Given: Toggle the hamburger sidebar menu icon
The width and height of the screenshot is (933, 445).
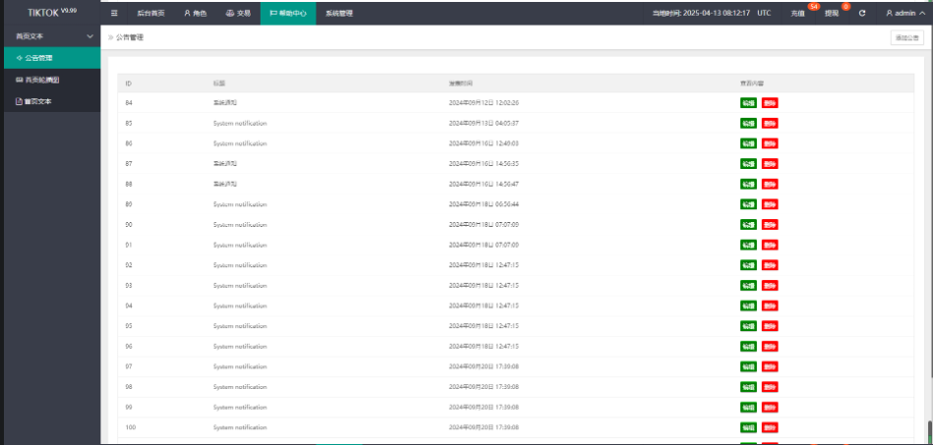Looking at the screenshot, I should click(114, 13).
